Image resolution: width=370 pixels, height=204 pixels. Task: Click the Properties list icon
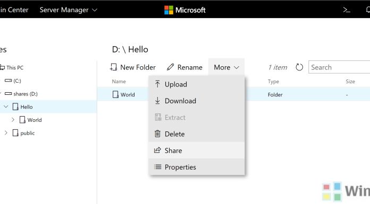pyautogui.click(x=158, y=167)
